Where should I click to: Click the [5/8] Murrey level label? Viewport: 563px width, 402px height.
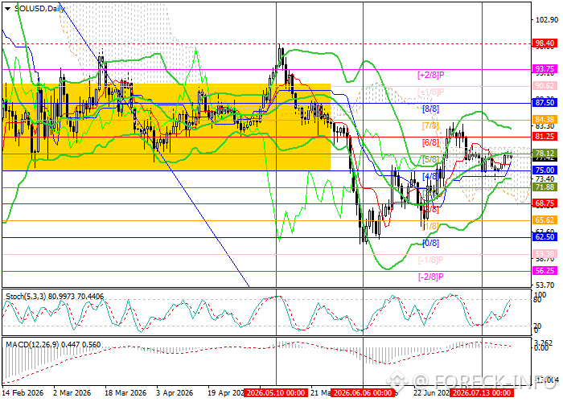(430, 159)
